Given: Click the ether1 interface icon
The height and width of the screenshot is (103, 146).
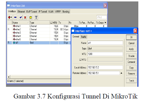Looking at the screenshot, I should point(14,26).
